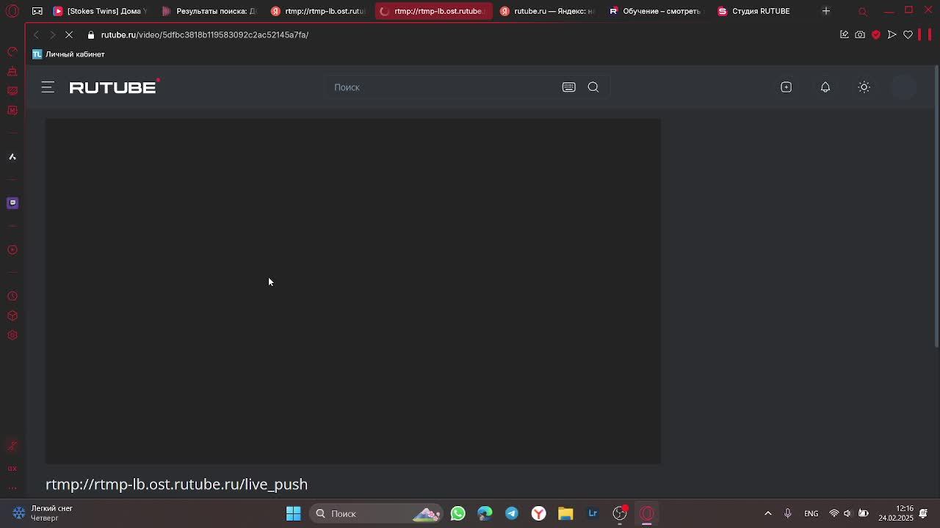This screenshot has width=940, height=528.
Task: Switch to the Stokes Twins tab
Action: [x=100, y=11]
